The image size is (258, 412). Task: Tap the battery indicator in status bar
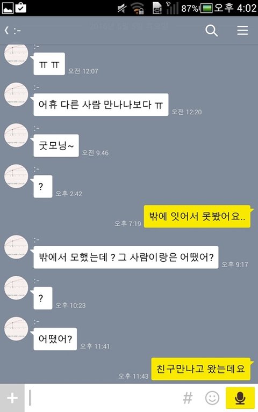pyautogui.click(x=206, y=8)
